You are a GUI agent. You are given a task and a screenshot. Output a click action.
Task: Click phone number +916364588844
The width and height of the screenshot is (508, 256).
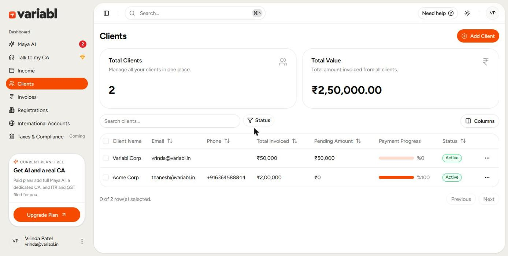click(226, 177)
